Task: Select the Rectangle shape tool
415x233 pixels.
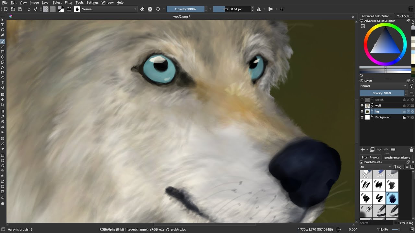Action: point(3,52)
